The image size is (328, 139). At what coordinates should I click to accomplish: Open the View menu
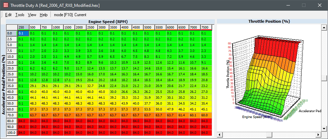(32, 15)
